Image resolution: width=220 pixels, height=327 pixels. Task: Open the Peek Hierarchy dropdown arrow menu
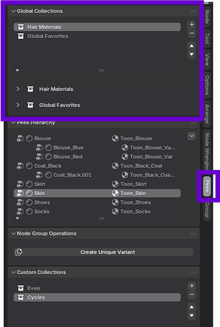click(192, 136)
